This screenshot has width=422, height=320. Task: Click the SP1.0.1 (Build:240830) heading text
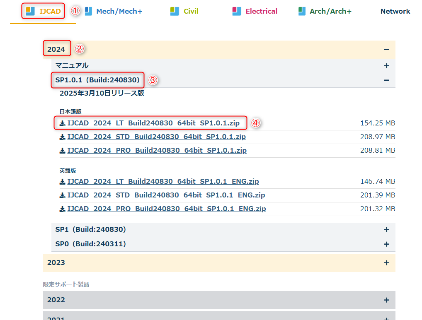97,80
